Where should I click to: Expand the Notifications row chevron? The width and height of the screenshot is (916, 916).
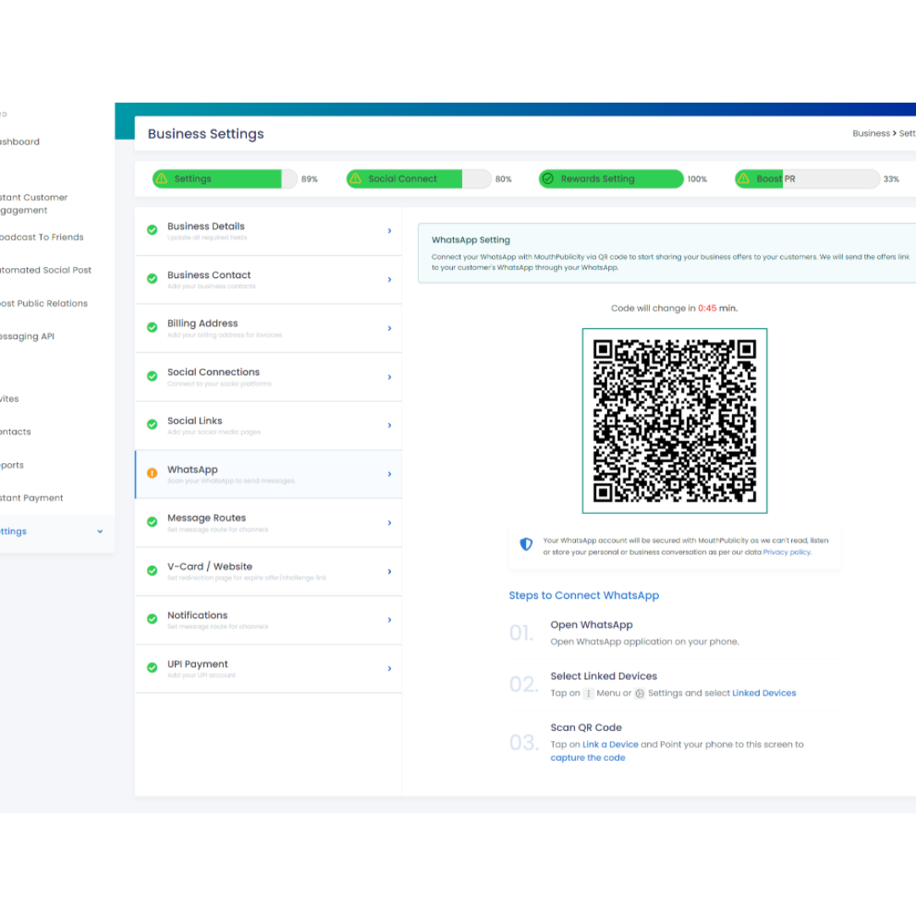(389, 620)
